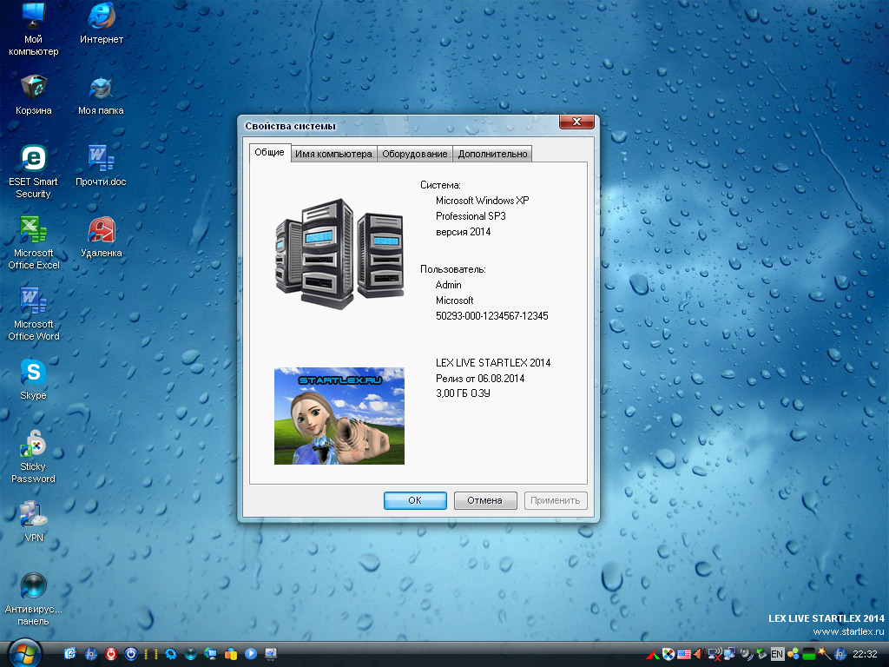Launch Skype from the desktop
Viewport: 889px width, 667px height.
(x=34, y=380)
